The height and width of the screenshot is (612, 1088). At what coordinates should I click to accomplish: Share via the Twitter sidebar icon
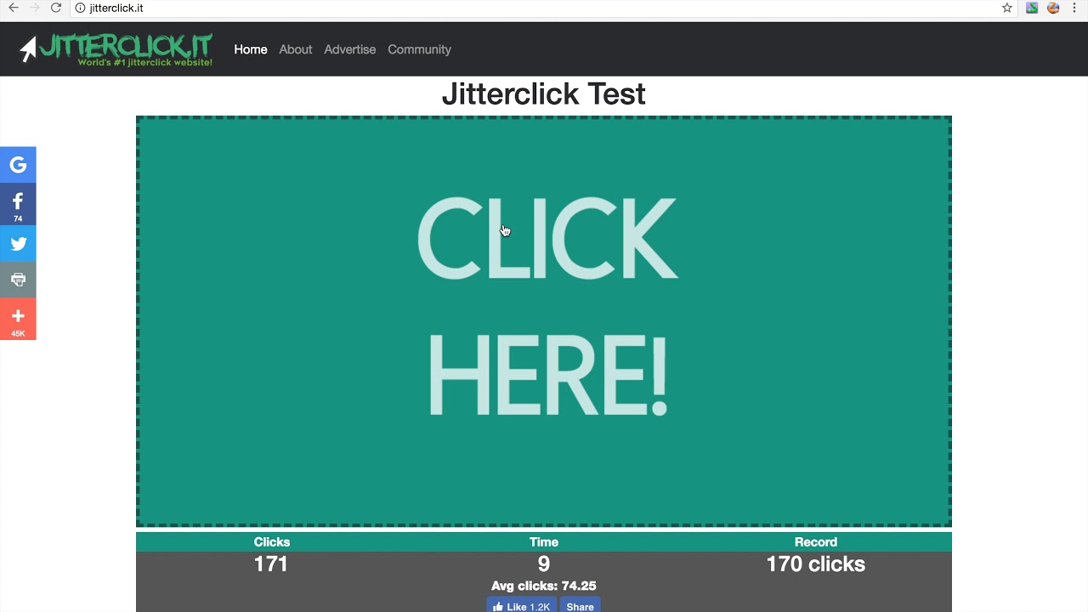point(18,244)
